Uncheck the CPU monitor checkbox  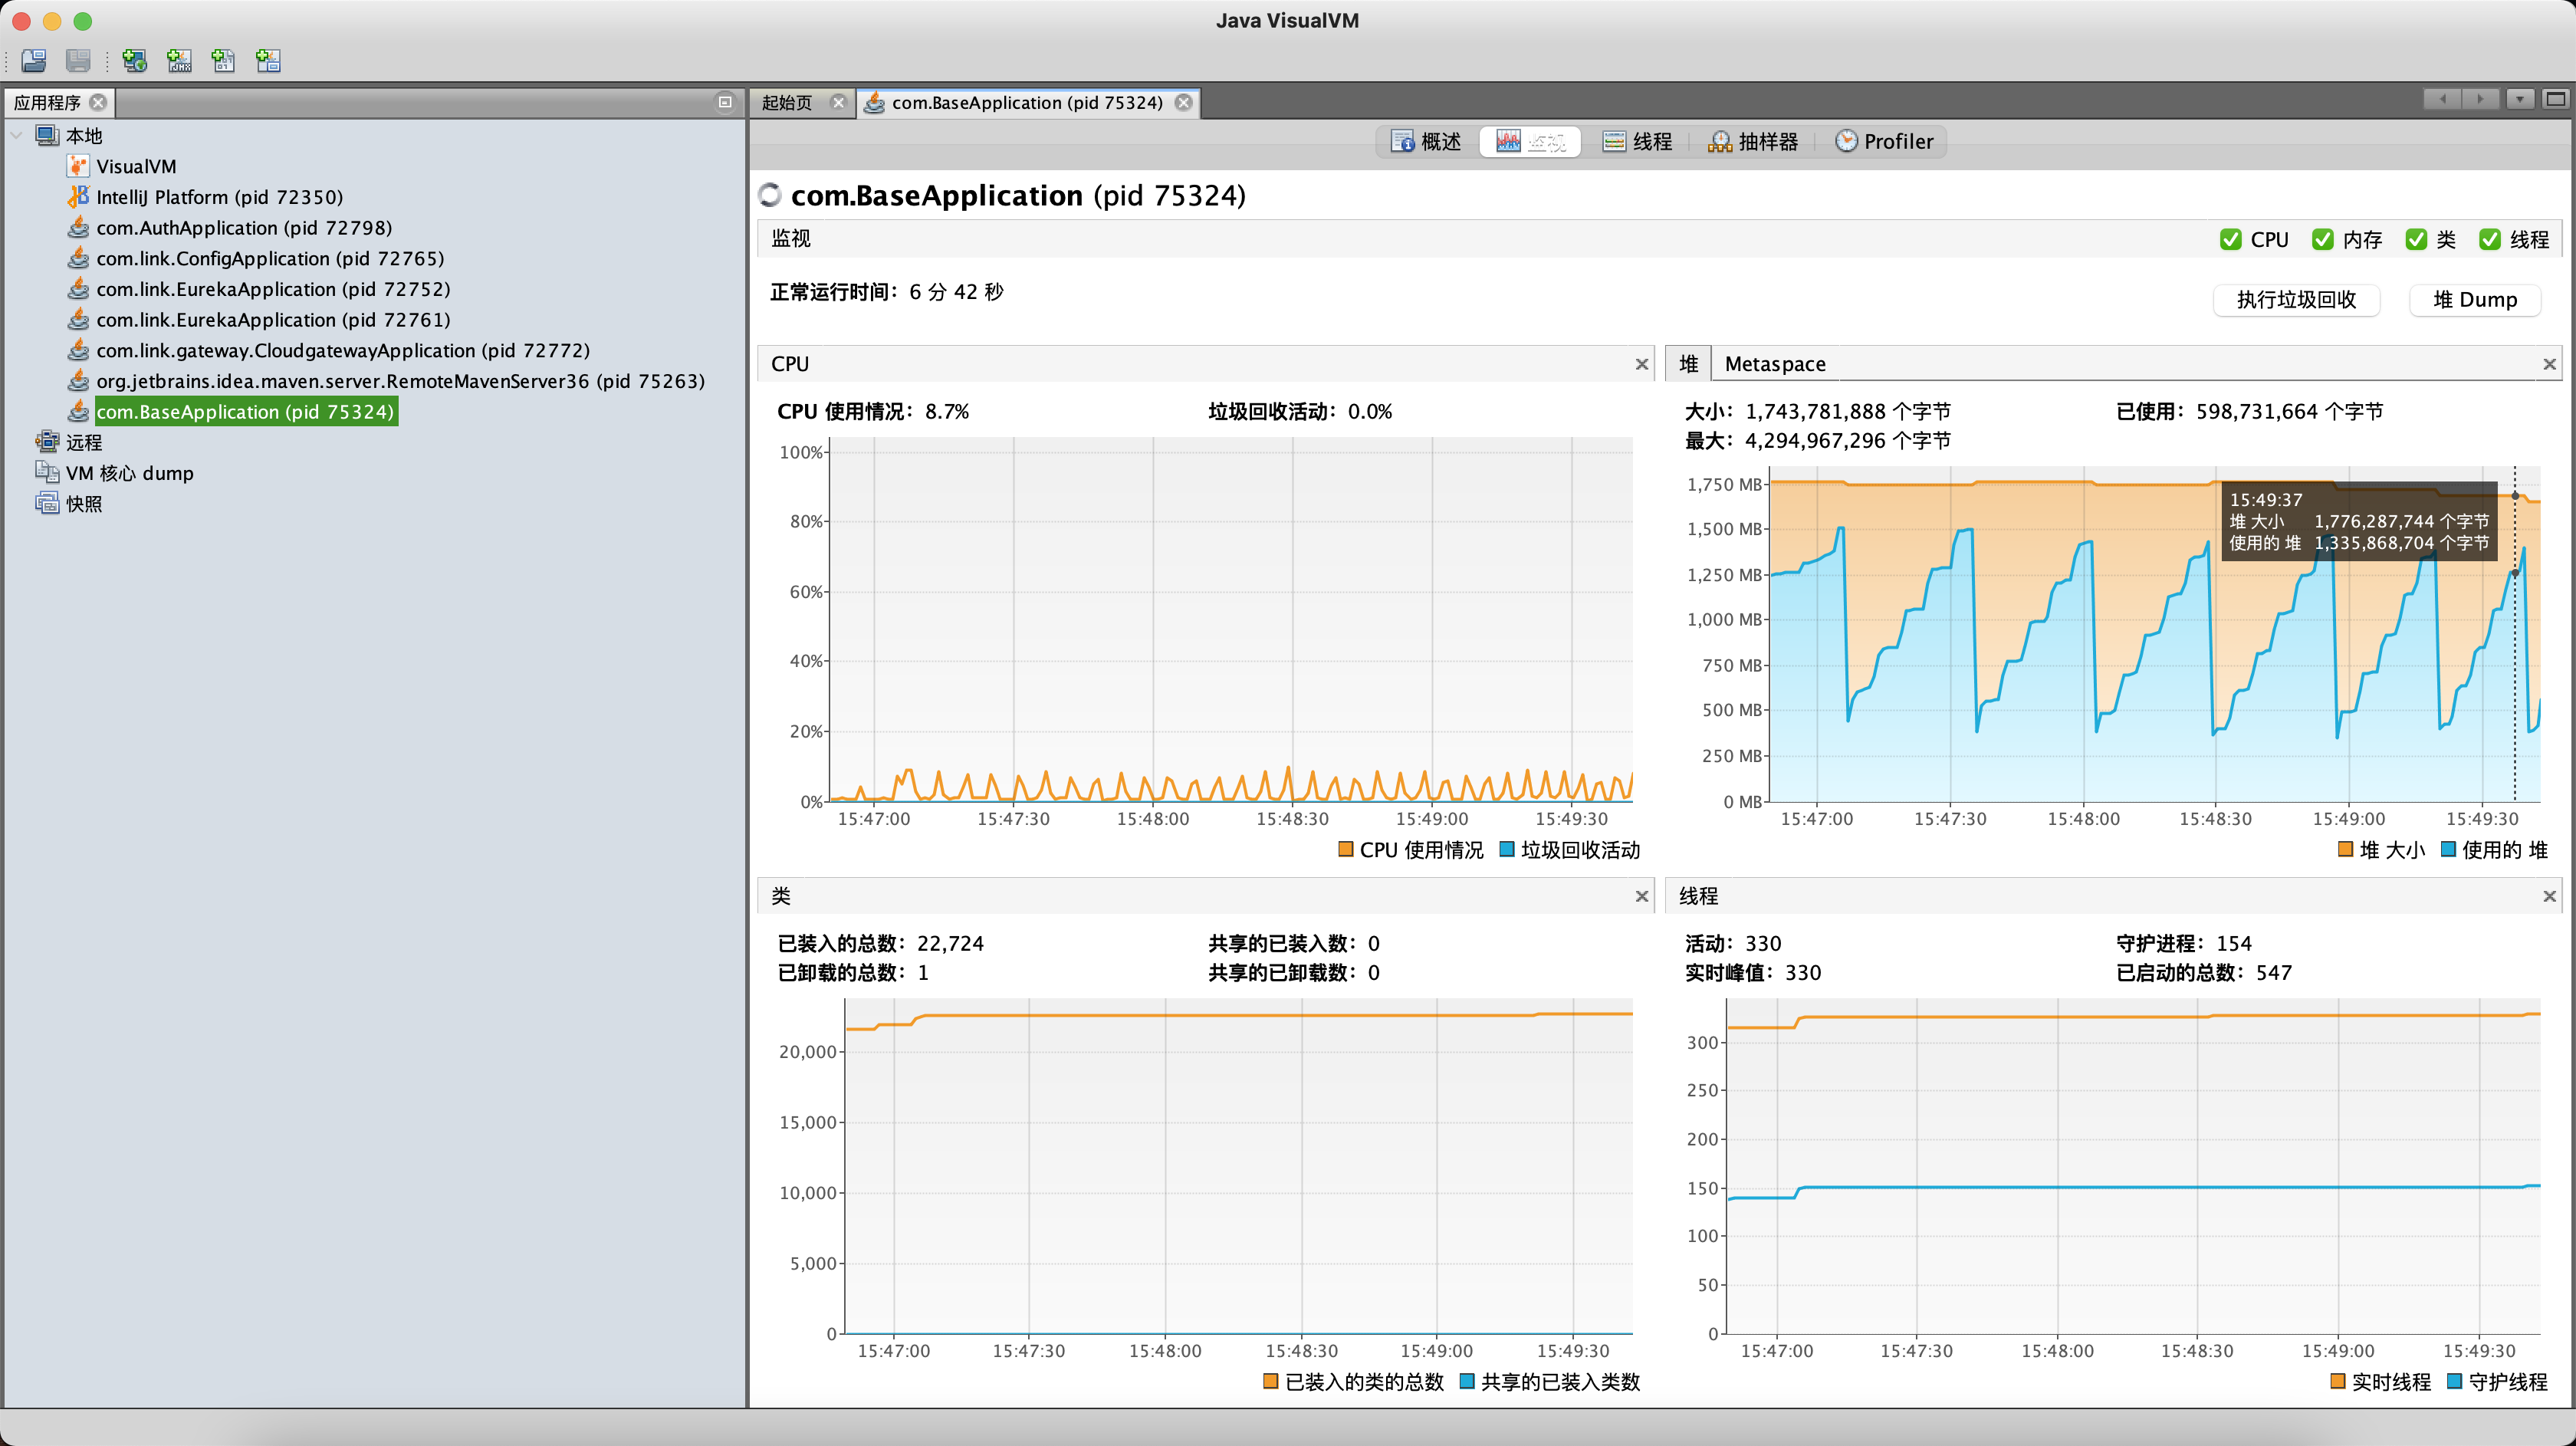coord(2230,240)
